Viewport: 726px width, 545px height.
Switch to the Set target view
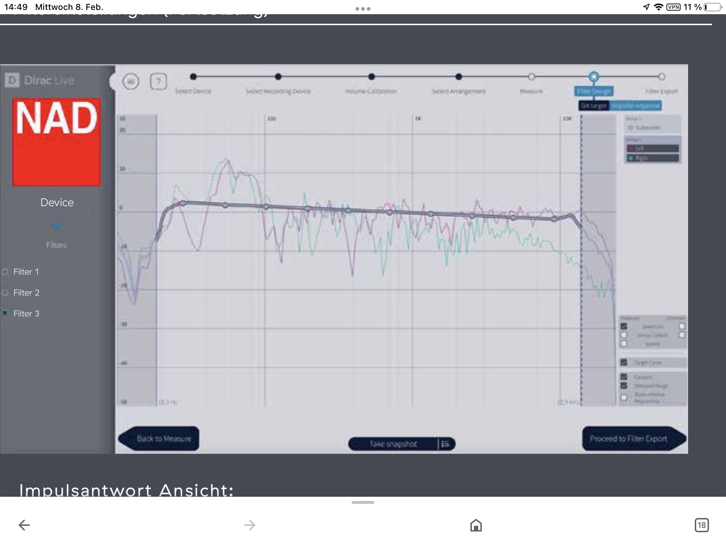[594, 106]
